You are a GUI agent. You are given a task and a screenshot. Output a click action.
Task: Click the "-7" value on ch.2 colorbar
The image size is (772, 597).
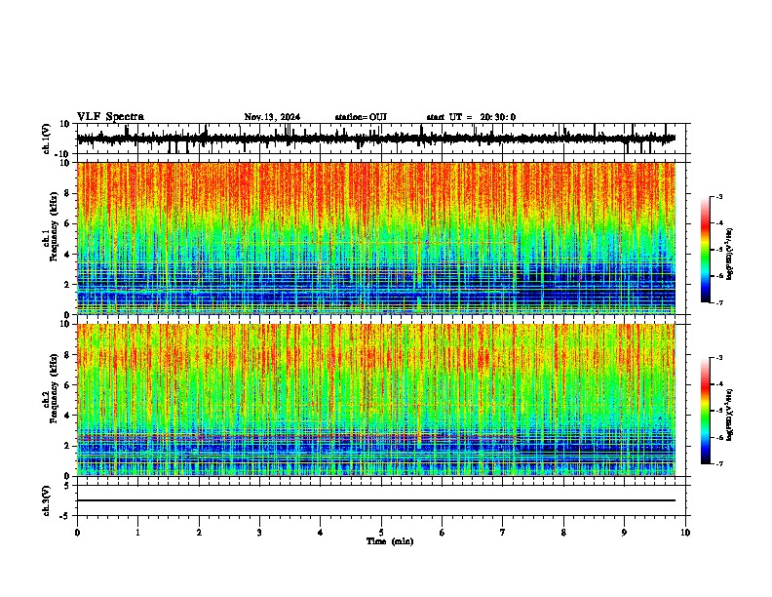[x=719, y=464]
